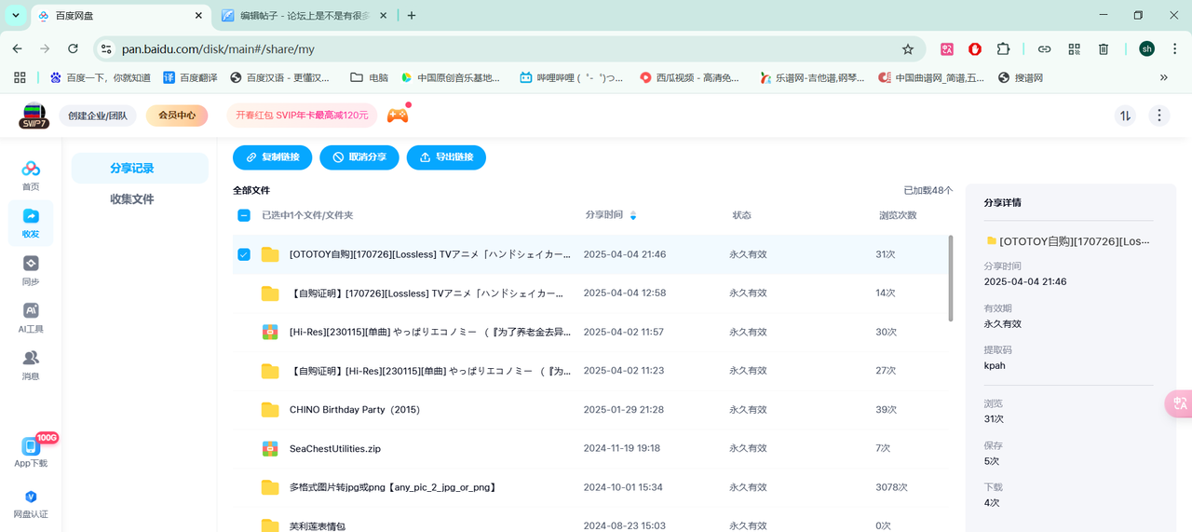Screen dimensions: 1192x532
Task: Select the CHINO Birthday Party folder row
Action: point(592,410)
